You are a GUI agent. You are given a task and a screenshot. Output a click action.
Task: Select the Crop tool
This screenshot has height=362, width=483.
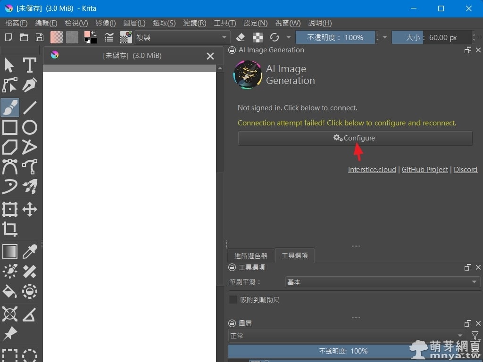point(10,229)
